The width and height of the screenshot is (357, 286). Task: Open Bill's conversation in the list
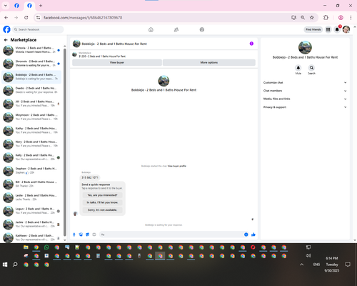pyautogui.click(x=31, y=184)
